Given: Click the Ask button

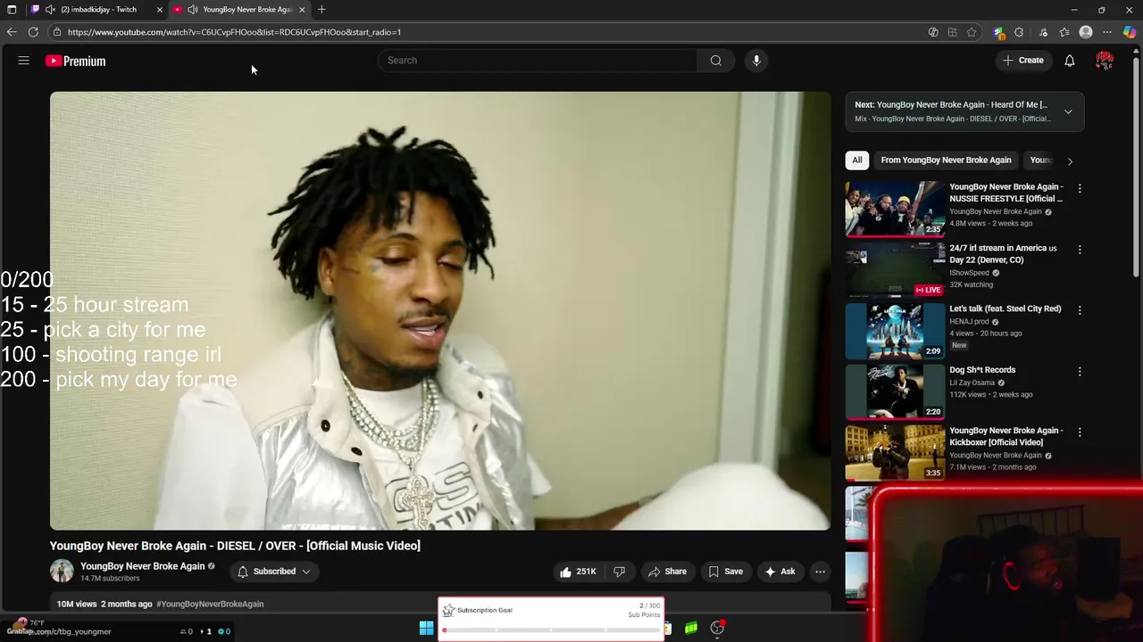Looking at the screenshot, I should [779, 572].
